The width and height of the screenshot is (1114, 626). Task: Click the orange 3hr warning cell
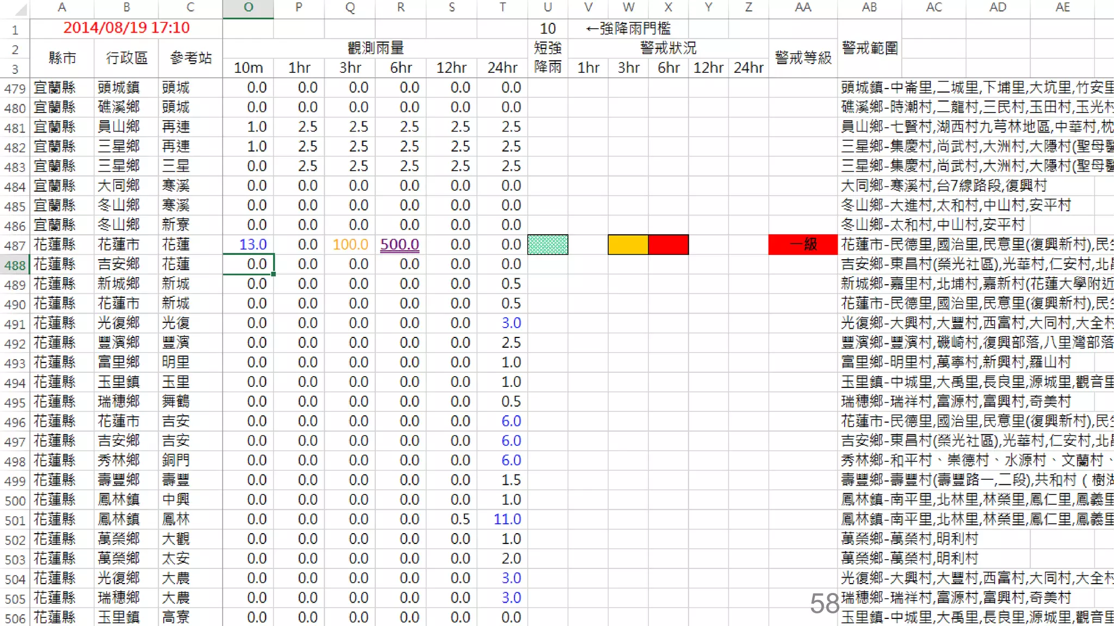(628, 245)
